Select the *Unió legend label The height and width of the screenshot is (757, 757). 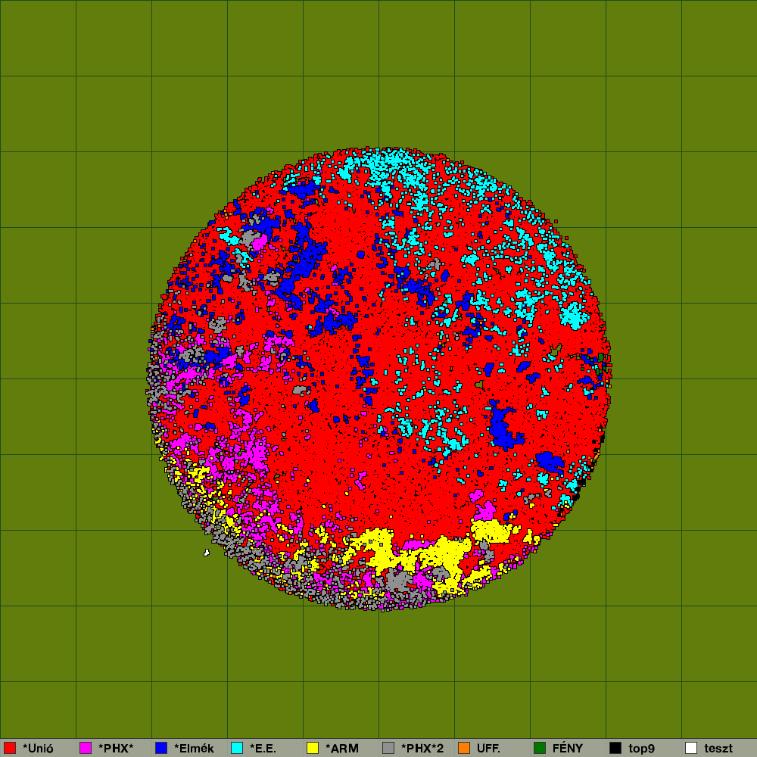pyautogui.click(x=38, y=749)
